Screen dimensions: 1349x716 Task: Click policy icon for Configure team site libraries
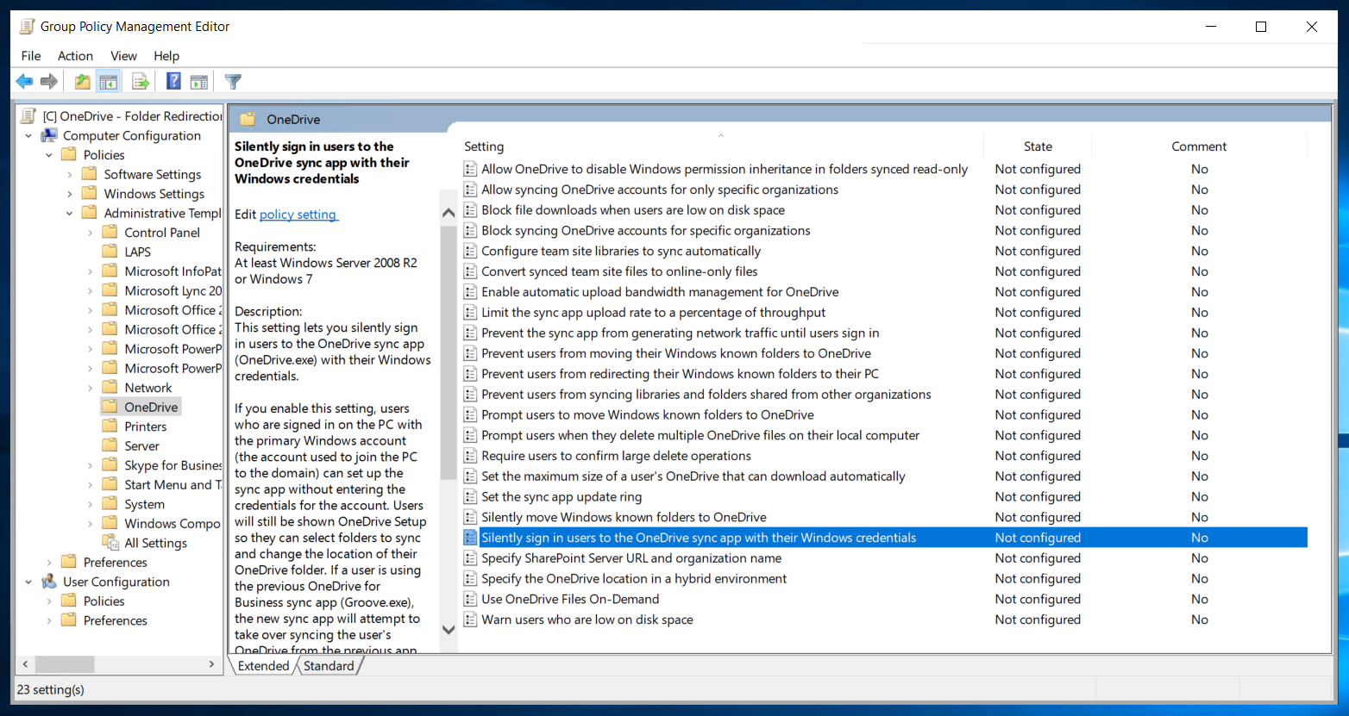(470, 251)
